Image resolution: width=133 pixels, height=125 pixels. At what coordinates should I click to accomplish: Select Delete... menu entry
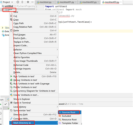34,72
